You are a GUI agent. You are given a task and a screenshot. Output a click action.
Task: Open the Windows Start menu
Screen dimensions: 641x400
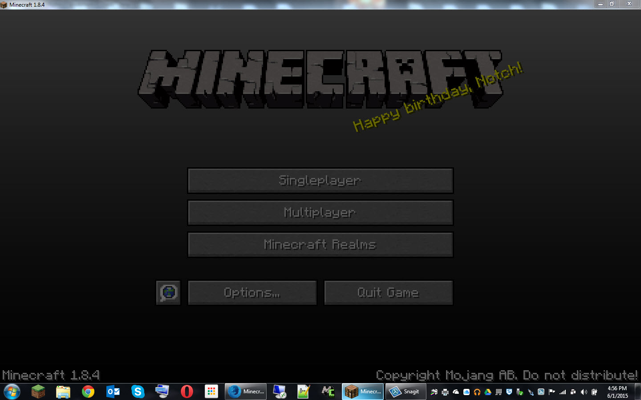coord(12,392)
